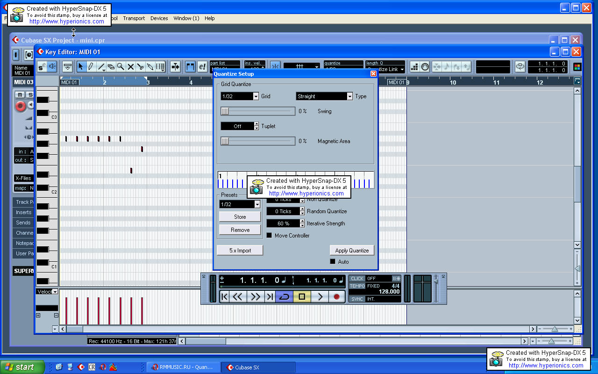Click Rewind in the transport panel

click(238, 296)
